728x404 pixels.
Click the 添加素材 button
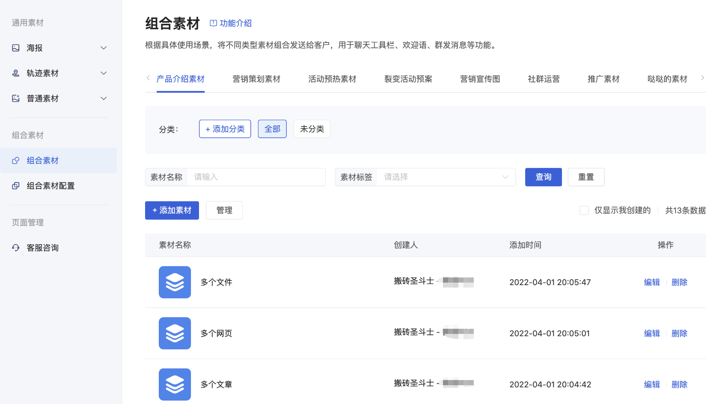tap(172, 210)
